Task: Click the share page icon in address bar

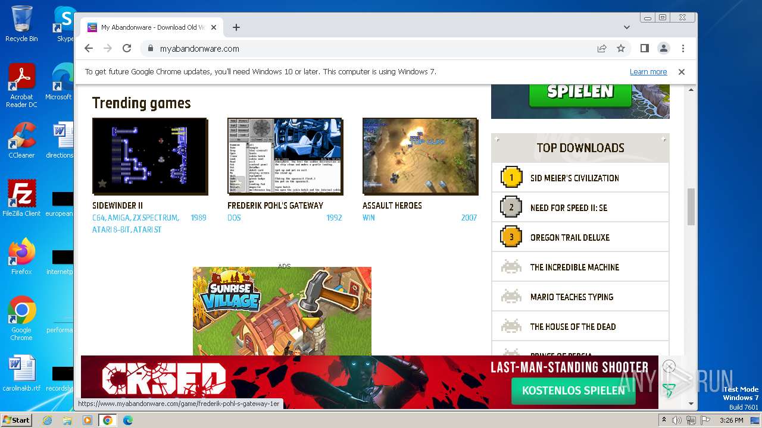Action: [602, 48]
